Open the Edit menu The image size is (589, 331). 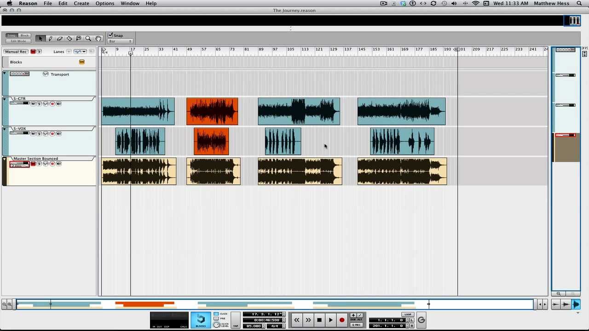[x=63, y=3]
